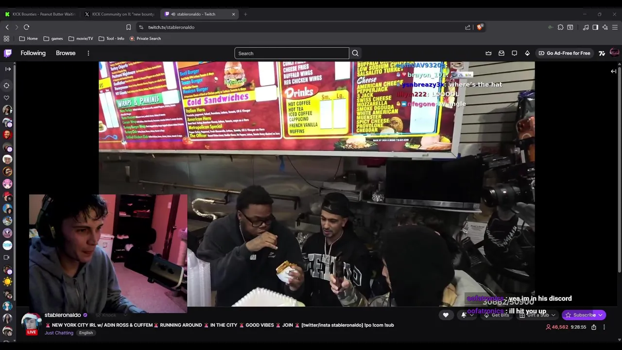Image resolution: width=622 pixels, height=350 pixels.
Task: Click the Bits diamond icon in top bar
Action: click(x=527, y=53)
